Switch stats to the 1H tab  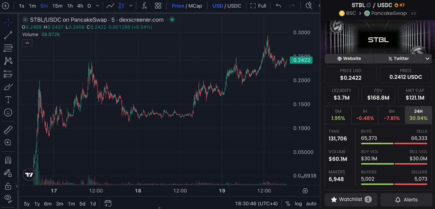tap(365, 115)
